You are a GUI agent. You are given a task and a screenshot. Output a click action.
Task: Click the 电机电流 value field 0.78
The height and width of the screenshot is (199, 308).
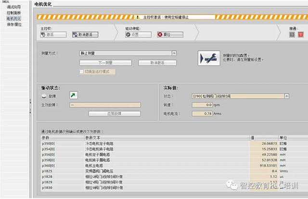pos(202,114)
